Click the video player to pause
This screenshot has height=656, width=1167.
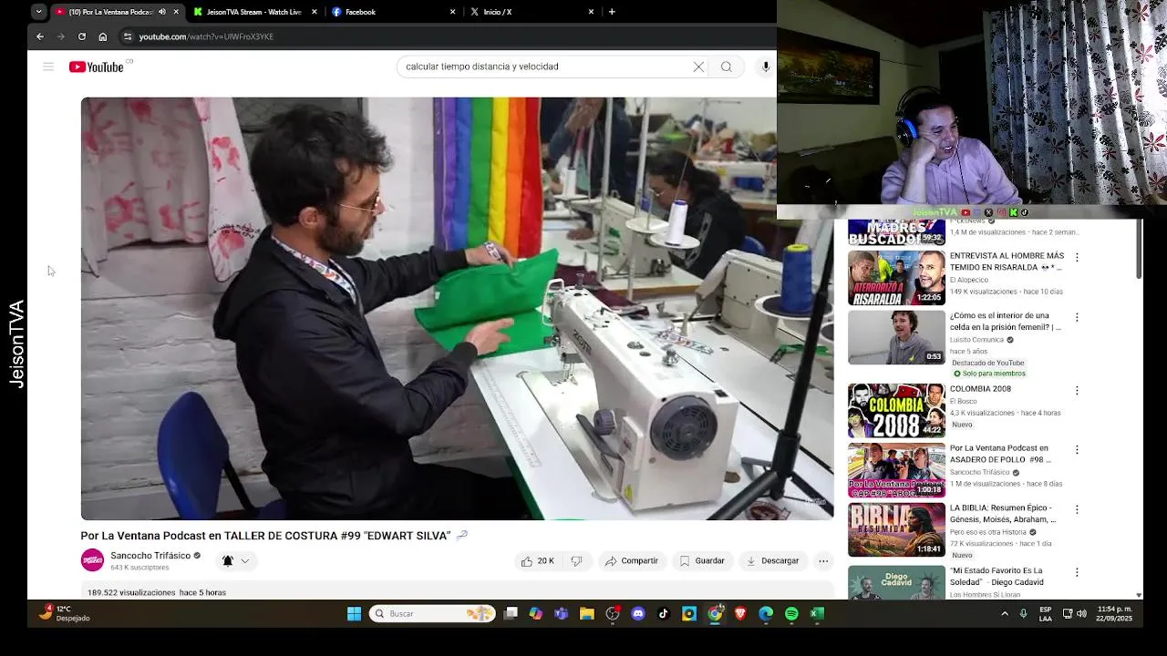[457, 309]
